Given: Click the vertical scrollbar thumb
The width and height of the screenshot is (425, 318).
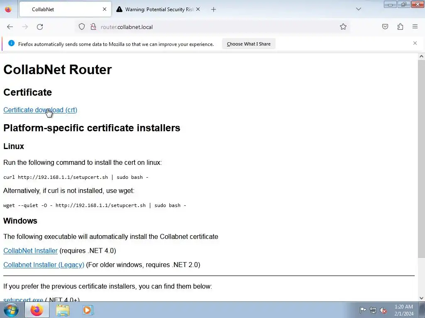Looking at the screenshot, I should tap(421, 159).
